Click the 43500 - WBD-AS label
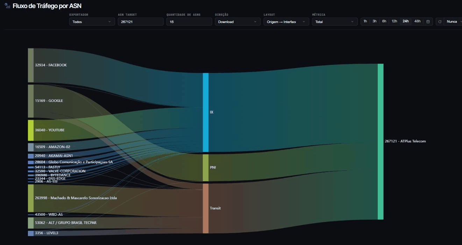The height and width of the screenshot is (245, 462). pyautogui.click(x=49, y=215)
